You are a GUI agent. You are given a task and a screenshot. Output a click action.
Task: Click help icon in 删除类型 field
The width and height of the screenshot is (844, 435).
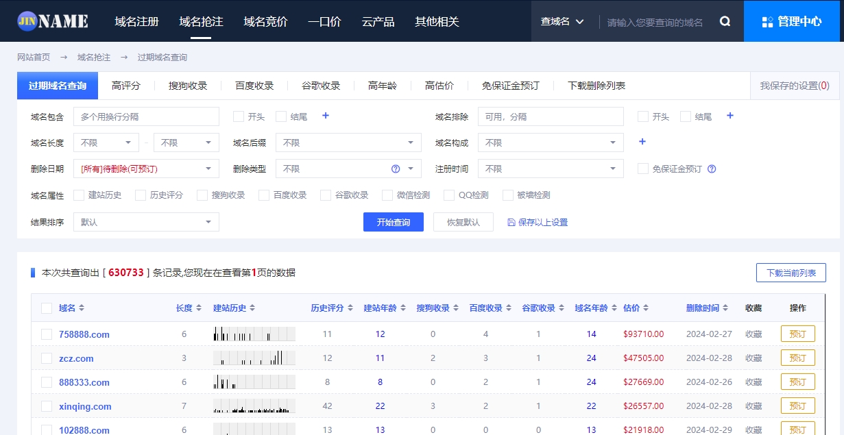coord(396,169)
